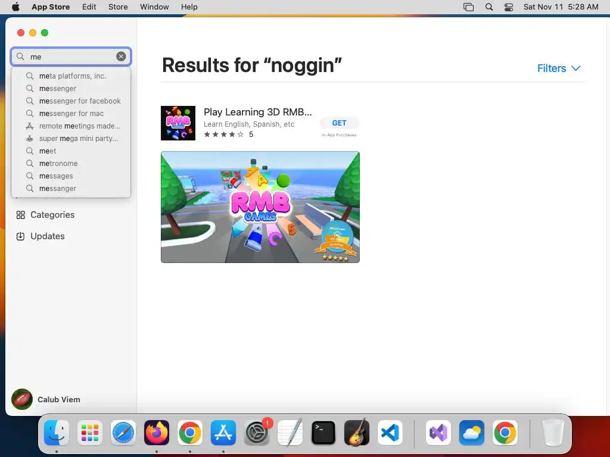Open the Store menu
The image size is (610, 457).
click(x=118, y=7)
